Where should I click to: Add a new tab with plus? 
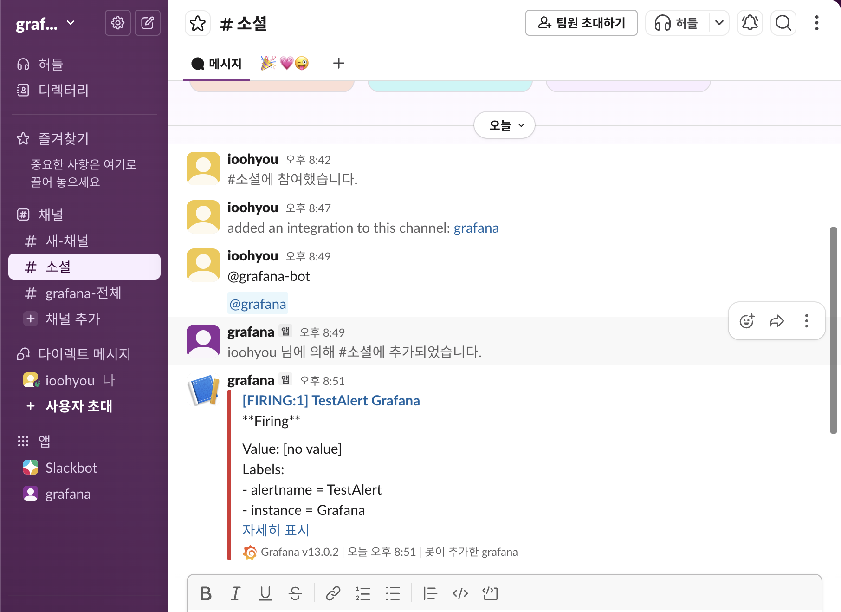[338, 63]
